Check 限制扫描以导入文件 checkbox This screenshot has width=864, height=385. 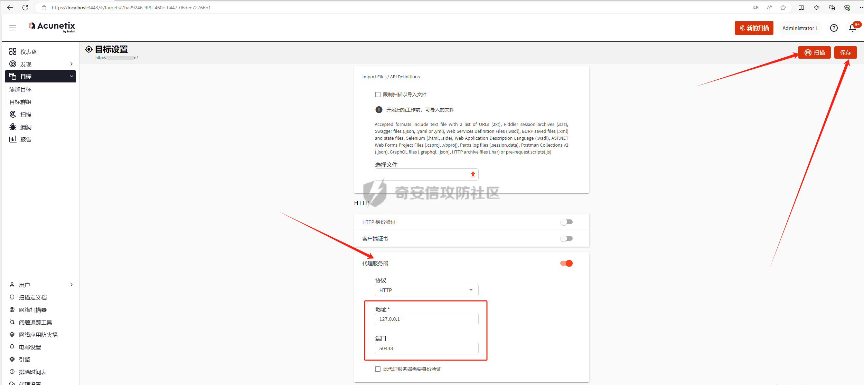pyautogui.click(x=378, y=95)
